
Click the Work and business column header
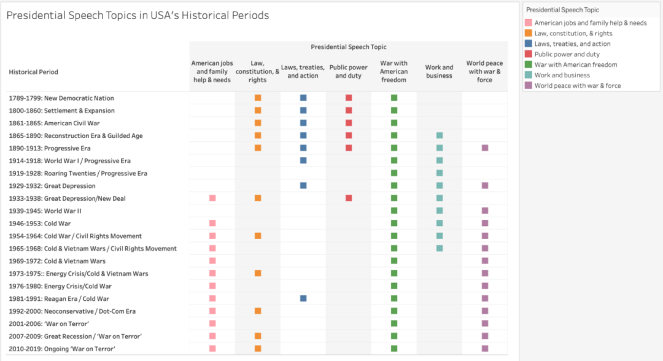tap(439, 71)
